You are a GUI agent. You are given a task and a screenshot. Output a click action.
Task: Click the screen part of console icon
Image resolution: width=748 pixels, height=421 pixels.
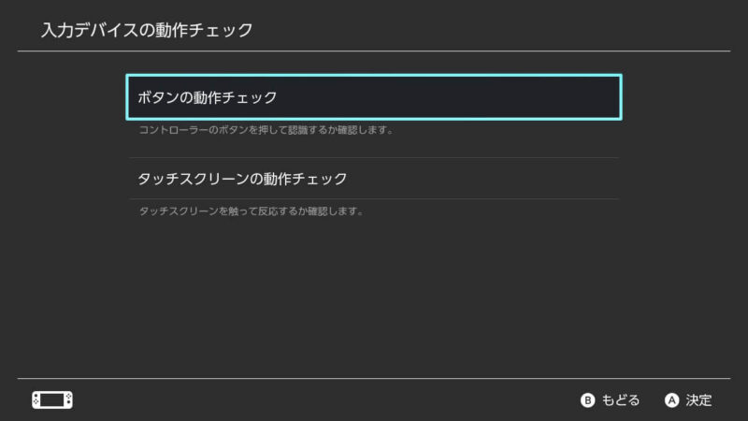(52, 400)
